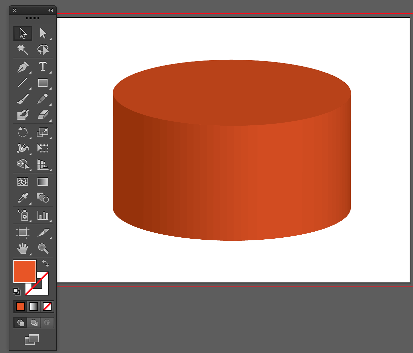This screenshot has height=353, width=413.
Task: Select the cylinder's top ellipse face
Action: pos(232,93)
